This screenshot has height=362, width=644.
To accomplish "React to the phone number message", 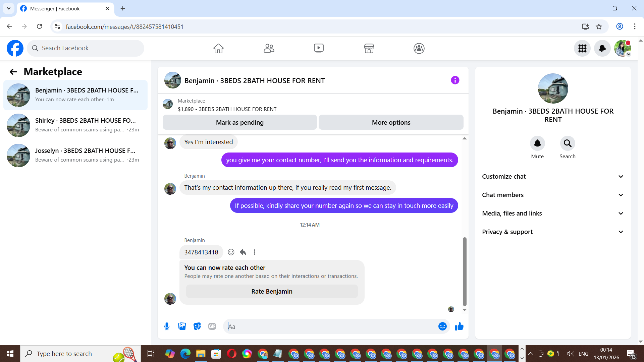I will click(231, 252).
